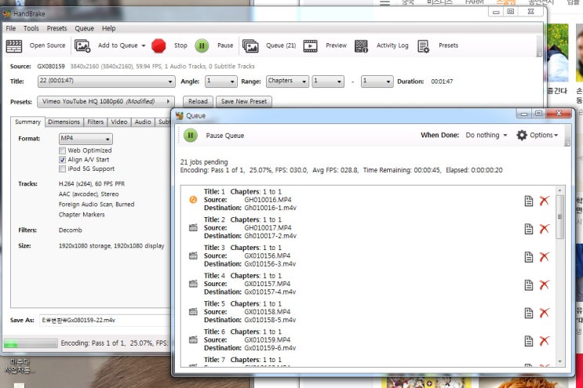Click the Pause Queue label

click(225, 136)
